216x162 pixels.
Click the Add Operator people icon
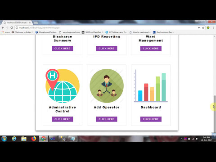coord(107,86)
